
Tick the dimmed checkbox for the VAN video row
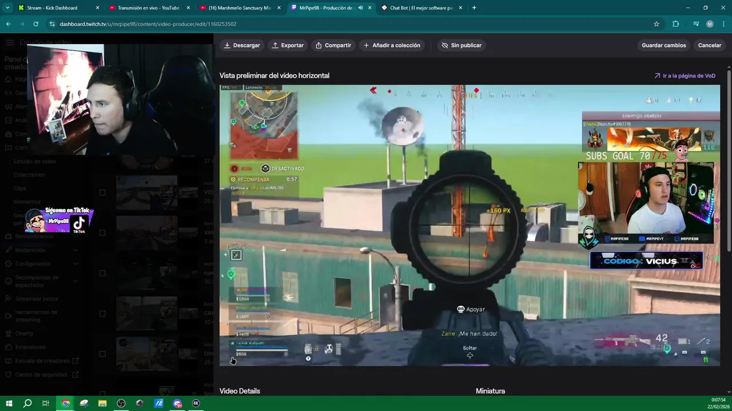coord(102,233)
